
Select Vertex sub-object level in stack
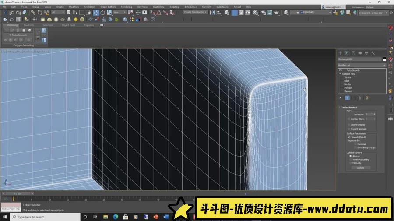click(348, 77)
